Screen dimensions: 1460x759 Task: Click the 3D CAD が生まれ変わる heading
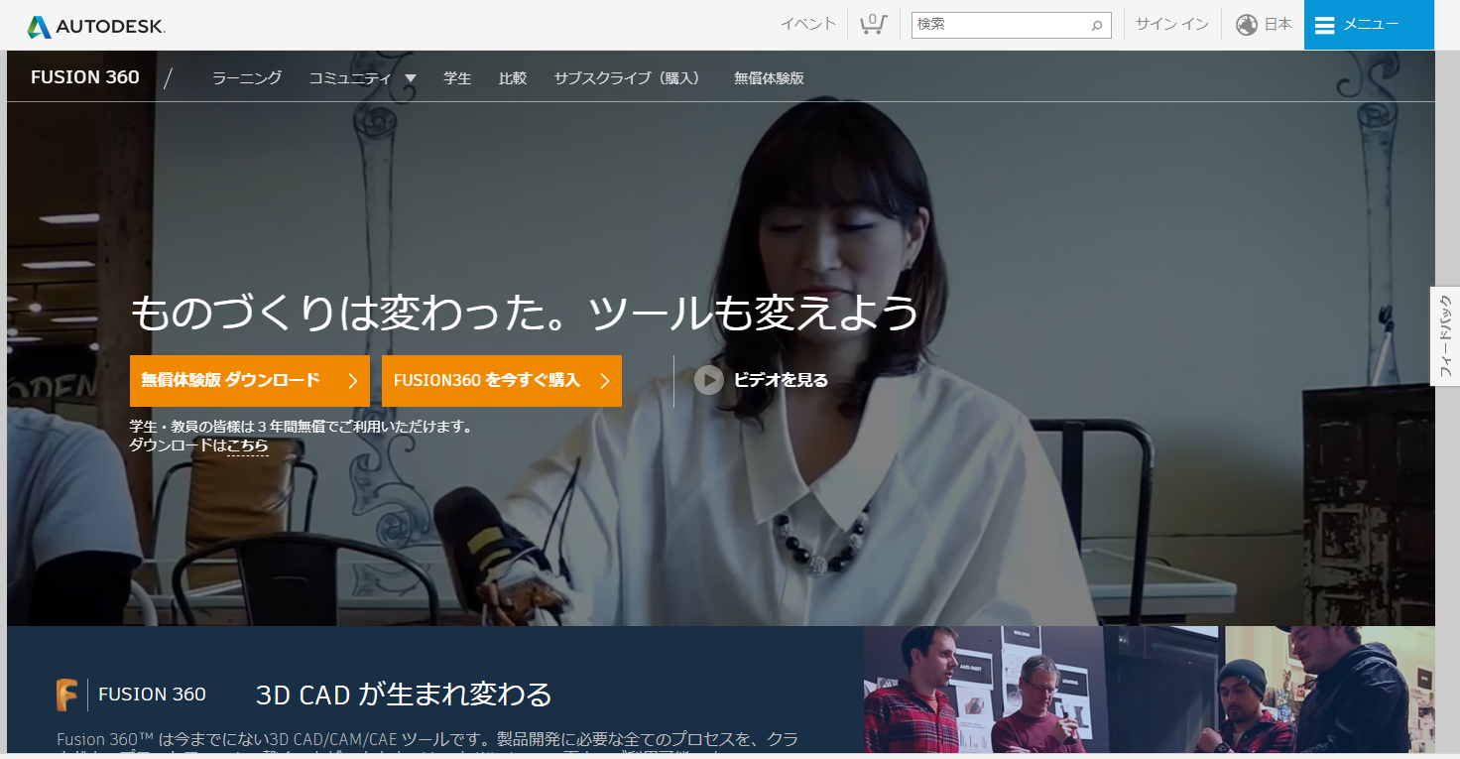[x=404, y=695]
